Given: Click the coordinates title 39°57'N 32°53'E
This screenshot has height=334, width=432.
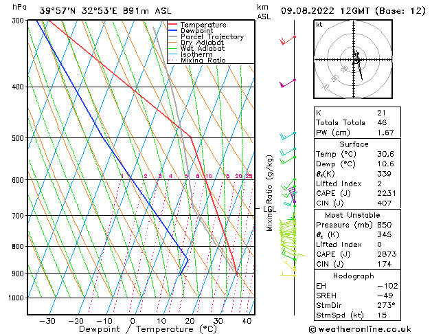Looking at the screenshot, I should (78, 11).
